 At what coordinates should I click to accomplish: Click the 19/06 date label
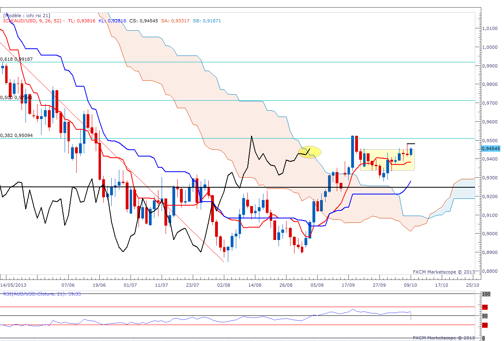100,285
